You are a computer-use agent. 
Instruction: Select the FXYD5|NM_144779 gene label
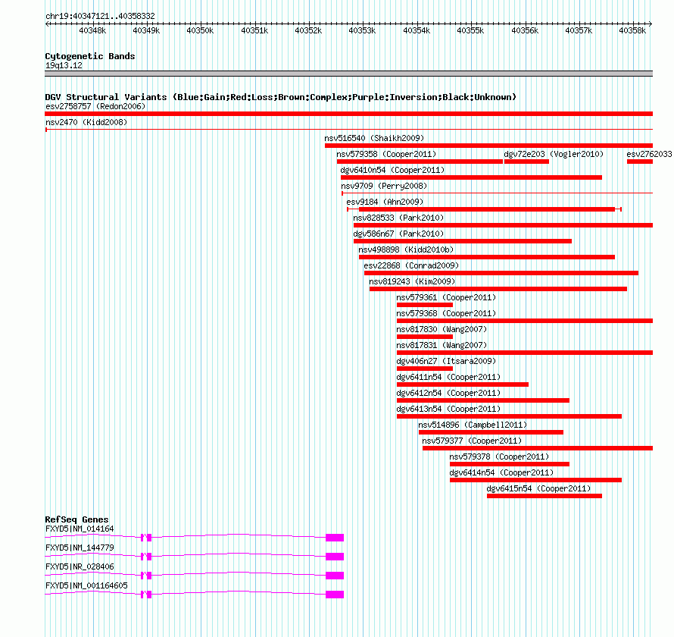click(x=80, y=548)
